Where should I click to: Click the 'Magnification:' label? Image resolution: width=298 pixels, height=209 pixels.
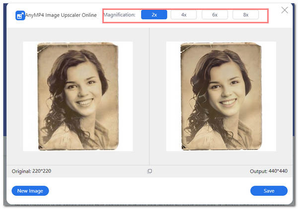[119, 14]
